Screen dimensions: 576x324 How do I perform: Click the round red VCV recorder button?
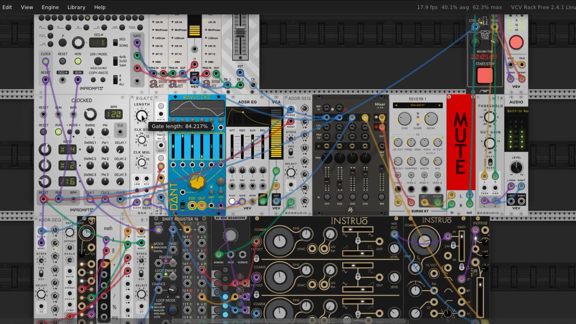[x=516, y=43]
